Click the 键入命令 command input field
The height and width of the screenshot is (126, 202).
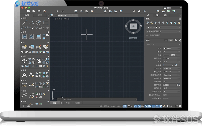pos(100,99)
